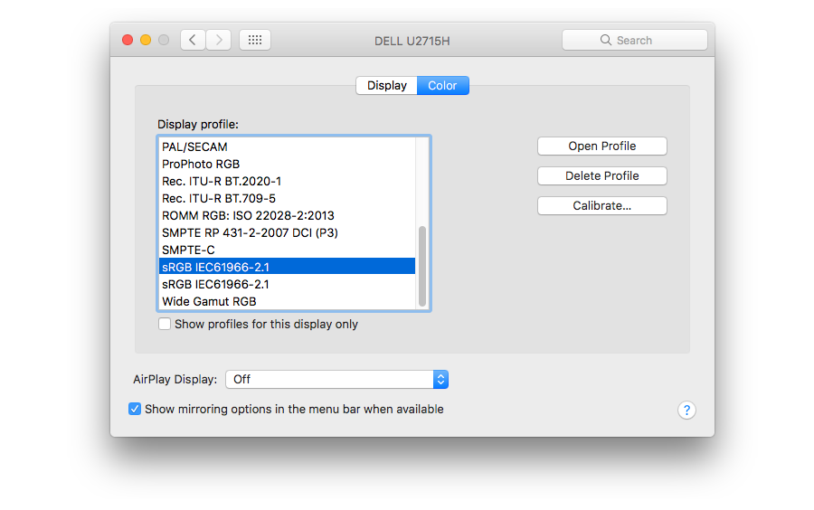The image size is (814, 510).
Task: Choose the Rec. ITU-R BT.2020-1 profile
Action: 287,181
